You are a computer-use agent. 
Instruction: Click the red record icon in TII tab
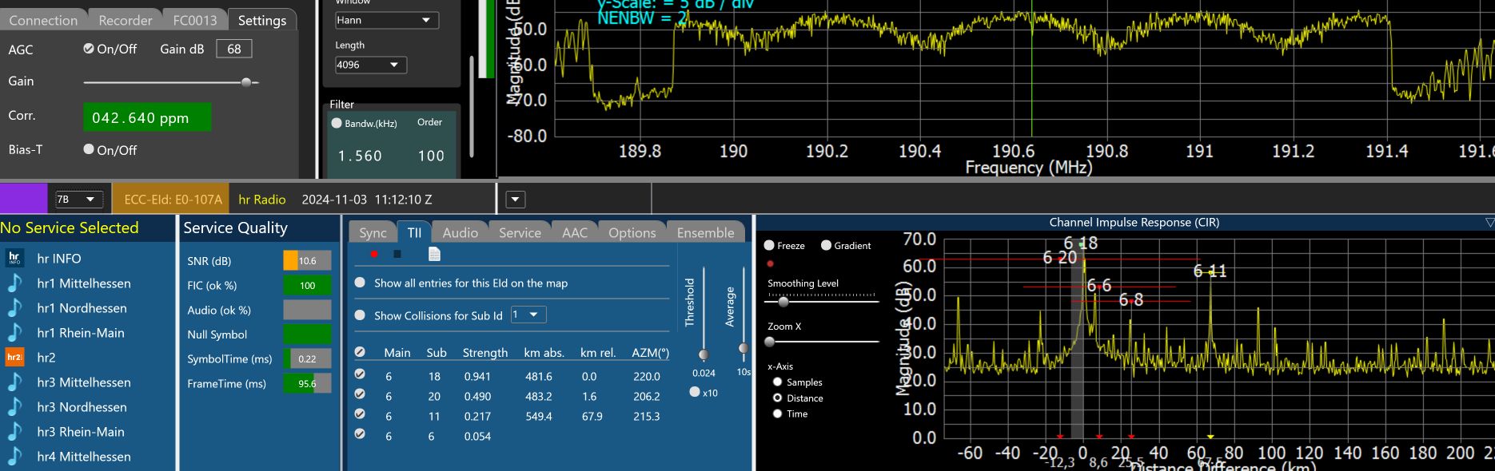[x=373, y=254]
